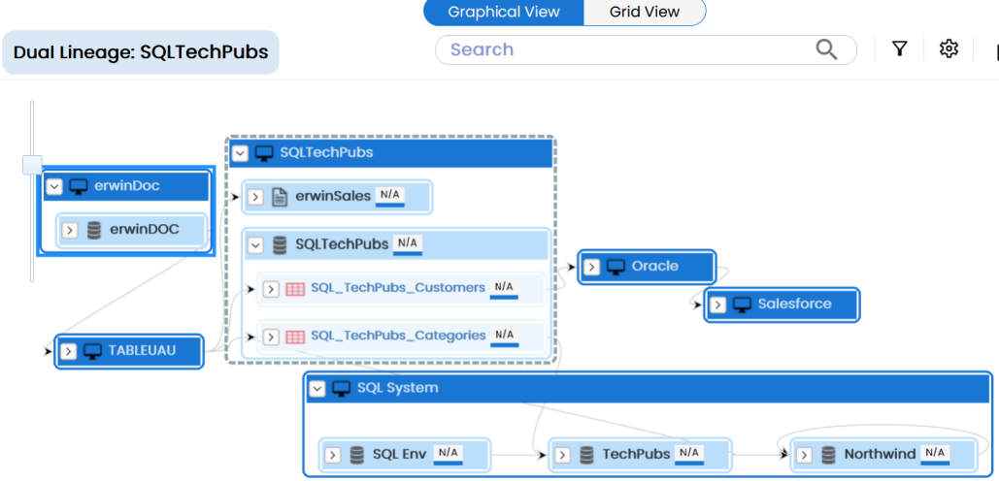Viewport: 999px width, 481px height.
Task: Switch to the Grid View tab
Action: coord(644,12)
